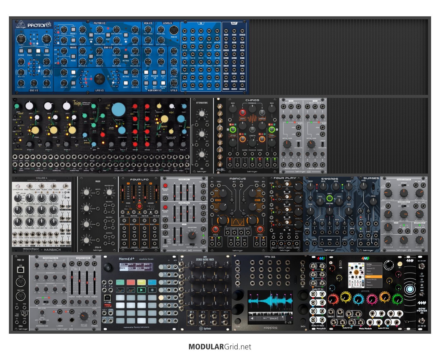This screenshot has height=353, width=440.
Task: Click the Hermod+ play button
Action: click(x=141, y=290)
